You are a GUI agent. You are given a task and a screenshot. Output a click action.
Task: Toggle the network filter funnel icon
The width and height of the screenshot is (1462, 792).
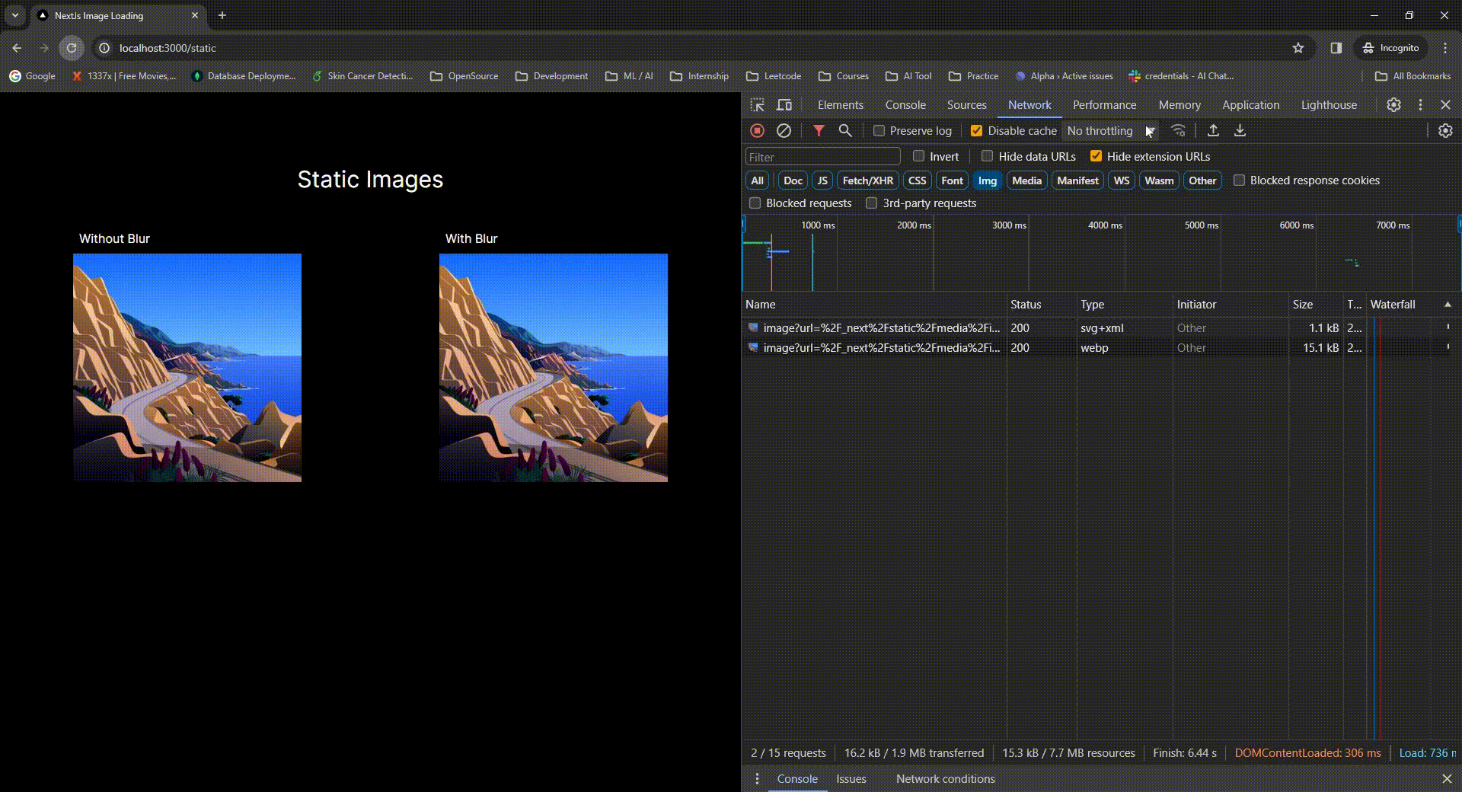pos(819,131)
